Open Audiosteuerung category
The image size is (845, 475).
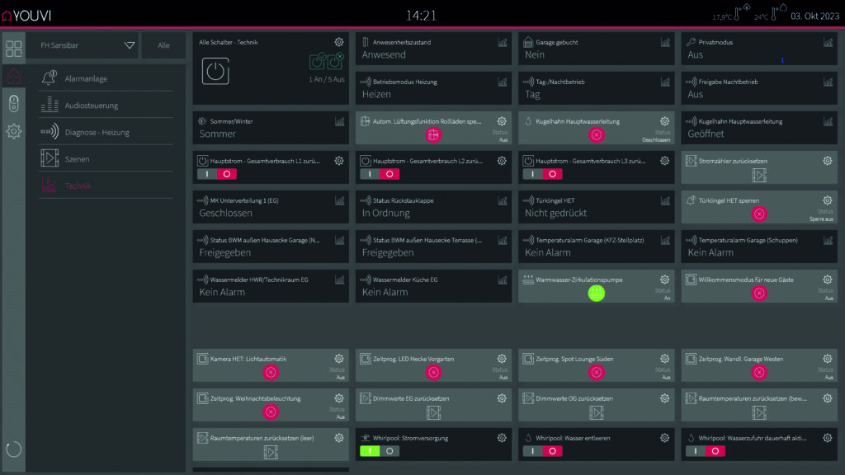click(91, 106)
